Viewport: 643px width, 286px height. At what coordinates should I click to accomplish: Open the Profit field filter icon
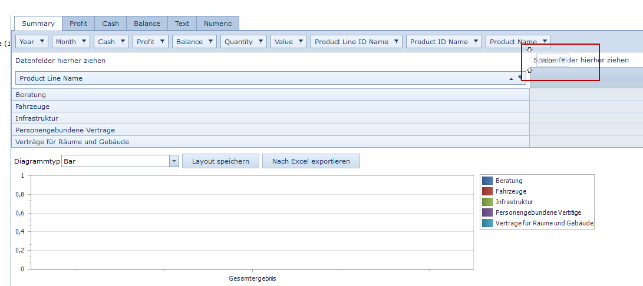tap(162, 41)
